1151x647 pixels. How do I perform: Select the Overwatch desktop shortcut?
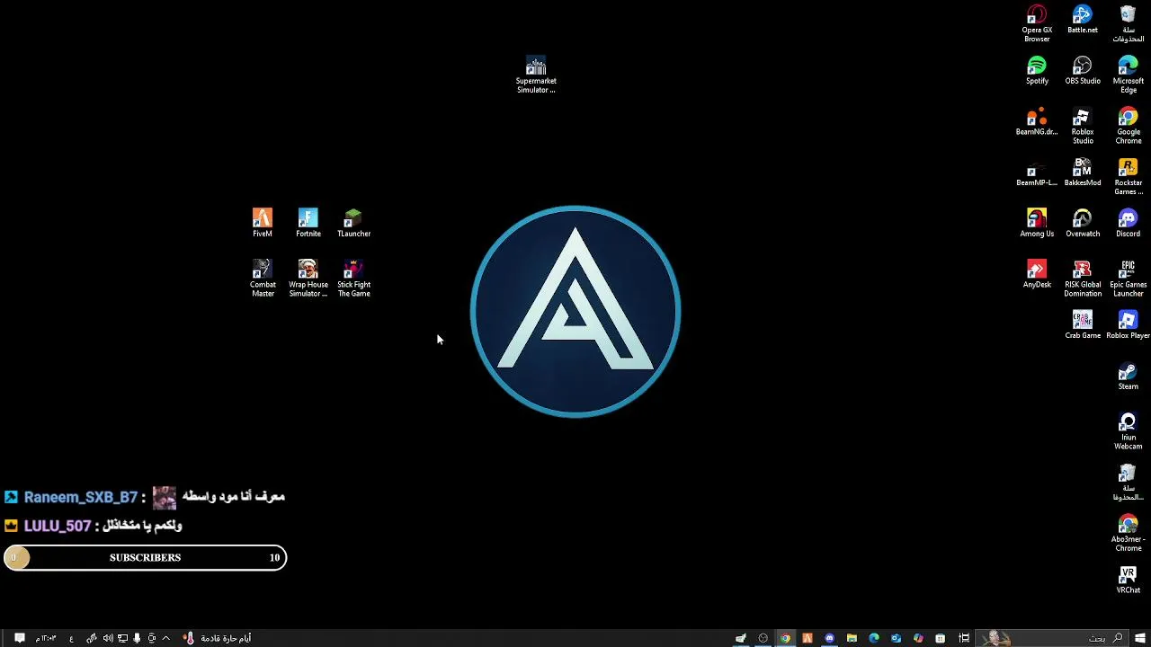pos(1083,224)
